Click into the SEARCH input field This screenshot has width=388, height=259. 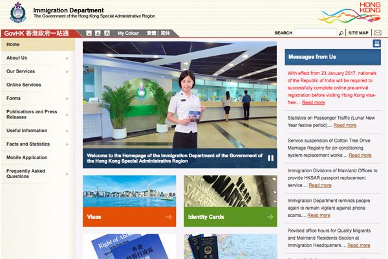point(316,32)
